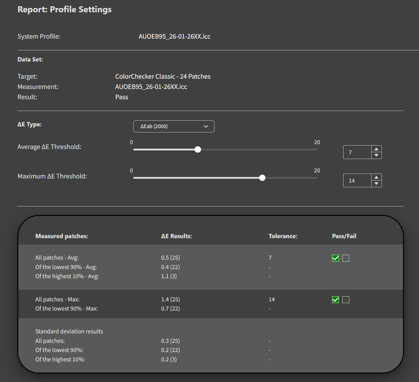Increase Average ΔE Threshold with up arrow
419x382 pixels.
[376, 149]
